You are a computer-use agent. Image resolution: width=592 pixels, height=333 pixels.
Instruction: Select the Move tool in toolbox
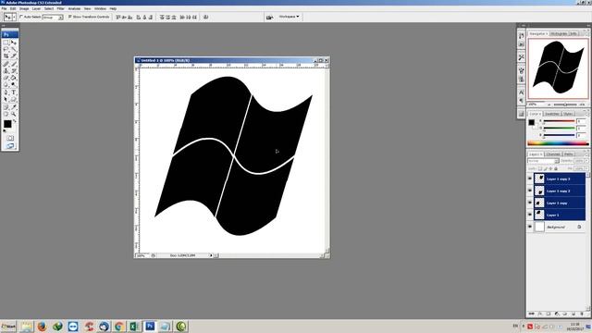14,43
